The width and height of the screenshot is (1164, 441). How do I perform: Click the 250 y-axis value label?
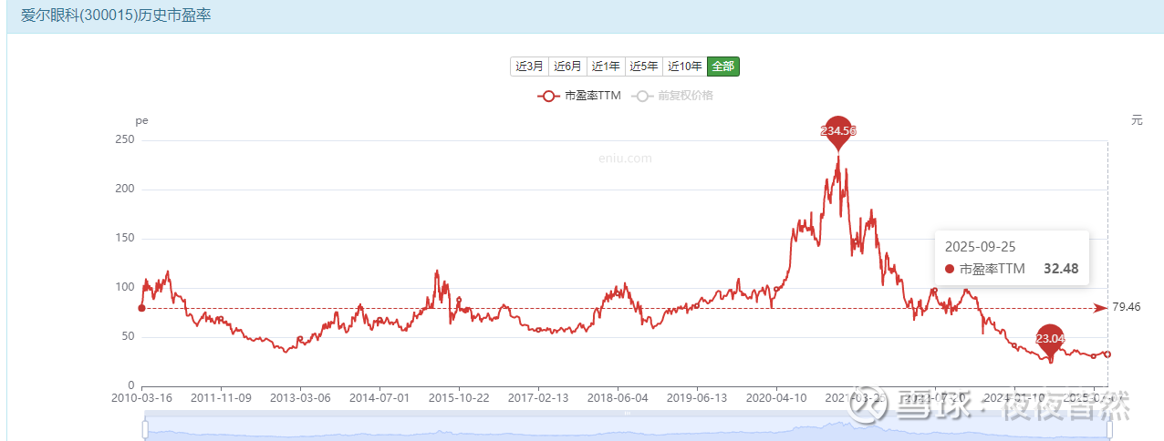(125, 140)
